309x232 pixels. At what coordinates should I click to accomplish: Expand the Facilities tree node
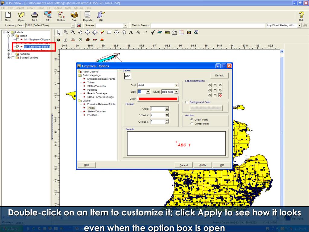(8, 54)
